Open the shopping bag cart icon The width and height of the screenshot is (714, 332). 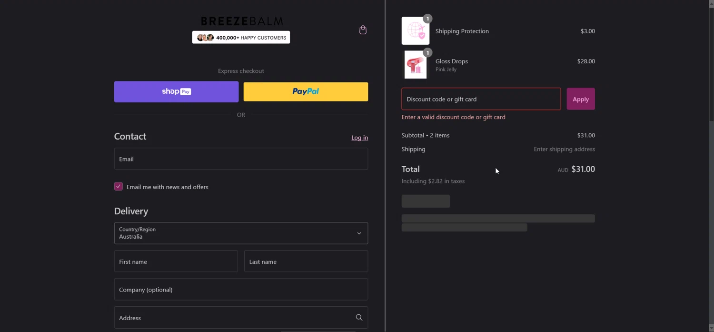pyautogui.click(x=363, y=30)
